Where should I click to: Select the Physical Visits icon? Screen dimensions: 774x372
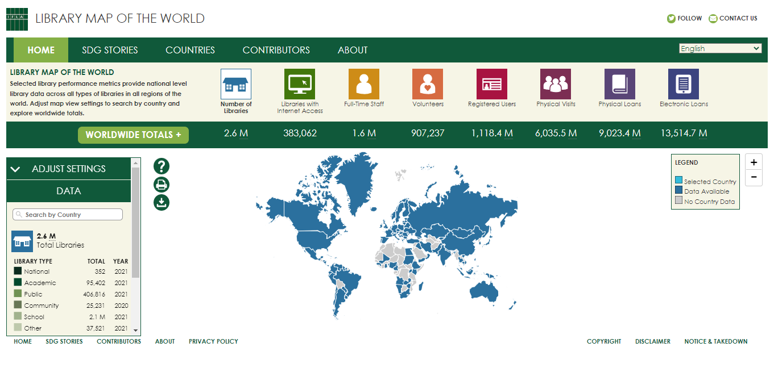[x=556, y=84]
